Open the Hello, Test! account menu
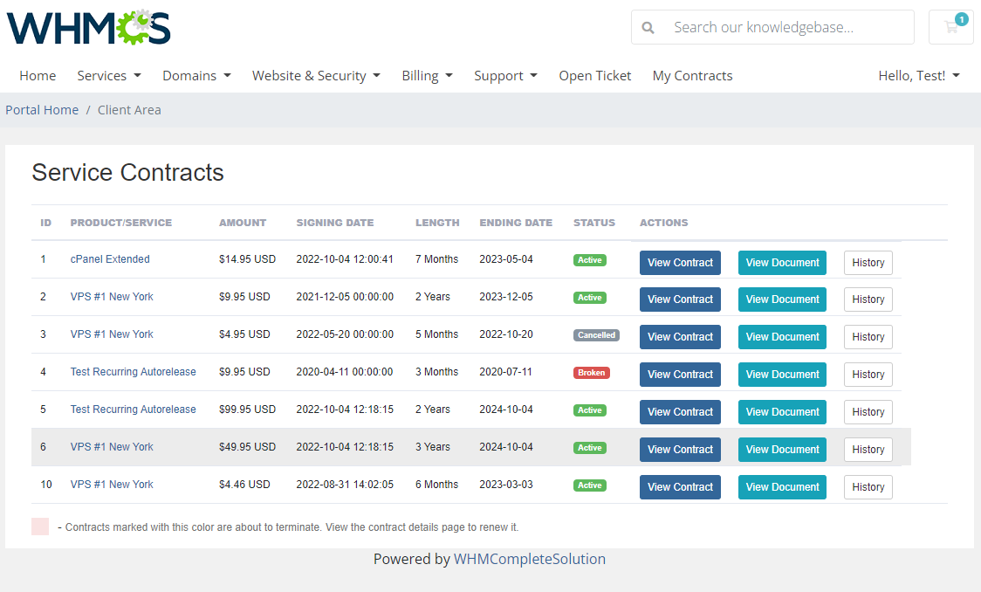 [918, 76]
